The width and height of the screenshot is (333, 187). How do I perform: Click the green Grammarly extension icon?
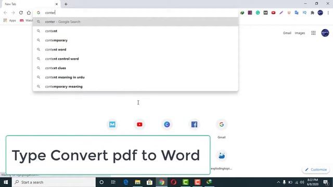click(258, 12)
